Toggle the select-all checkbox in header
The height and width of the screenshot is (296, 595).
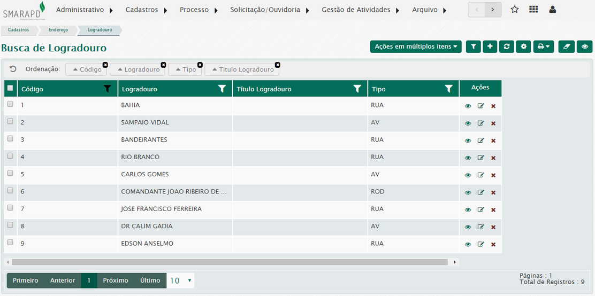coord(10,88)
